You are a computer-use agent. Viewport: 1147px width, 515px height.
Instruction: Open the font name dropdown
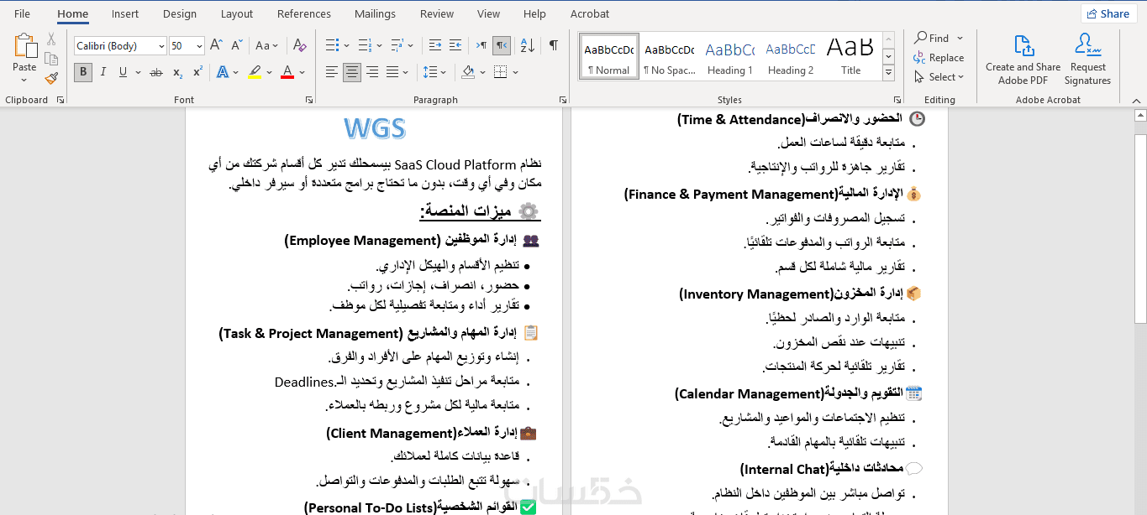tap(160, 46)
